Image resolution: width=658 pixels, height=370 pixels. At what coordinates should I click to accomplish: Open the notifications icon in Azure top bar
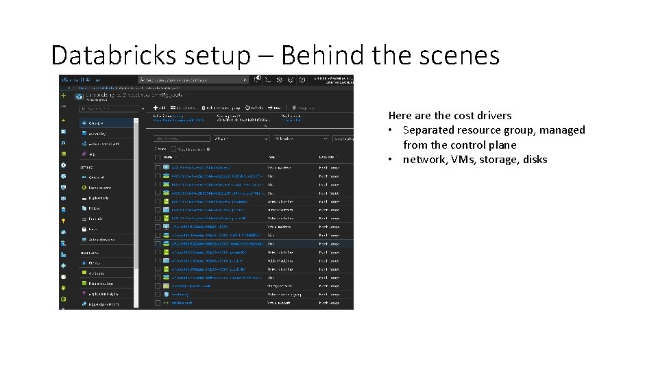(257, 79)
